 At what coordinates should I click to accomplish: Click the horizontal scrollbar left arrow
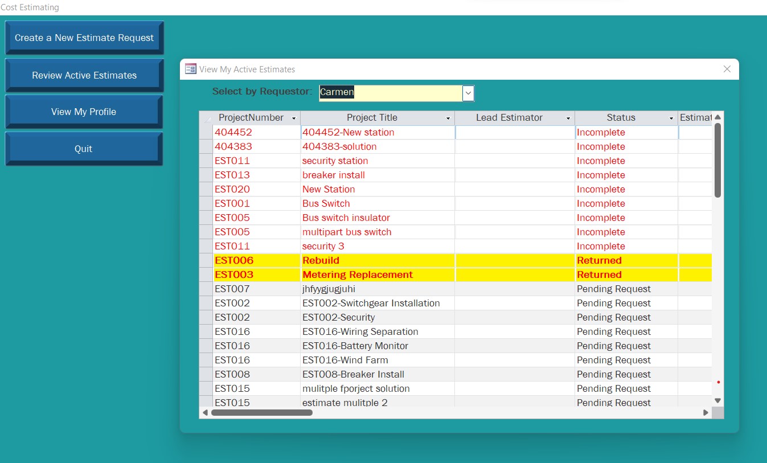205,412
